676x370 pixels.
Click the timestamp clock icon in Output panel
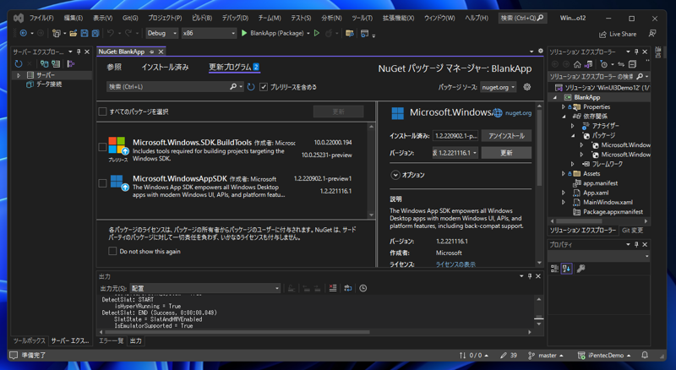point(363,288)
